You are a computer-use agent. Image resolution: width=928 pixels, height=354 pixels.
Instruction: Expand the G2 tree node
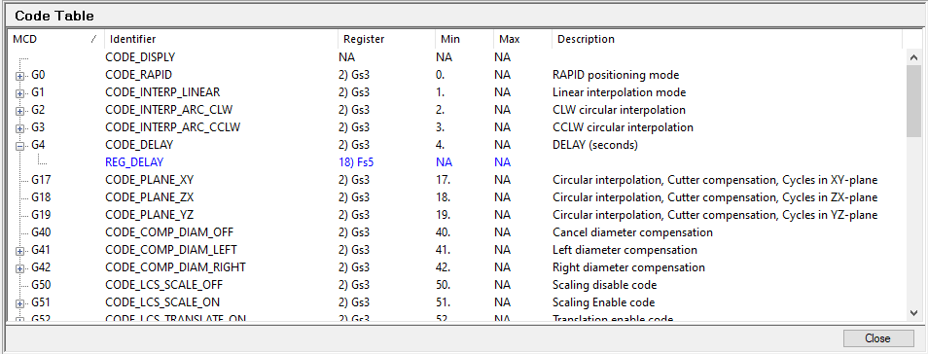pos(19,111)
